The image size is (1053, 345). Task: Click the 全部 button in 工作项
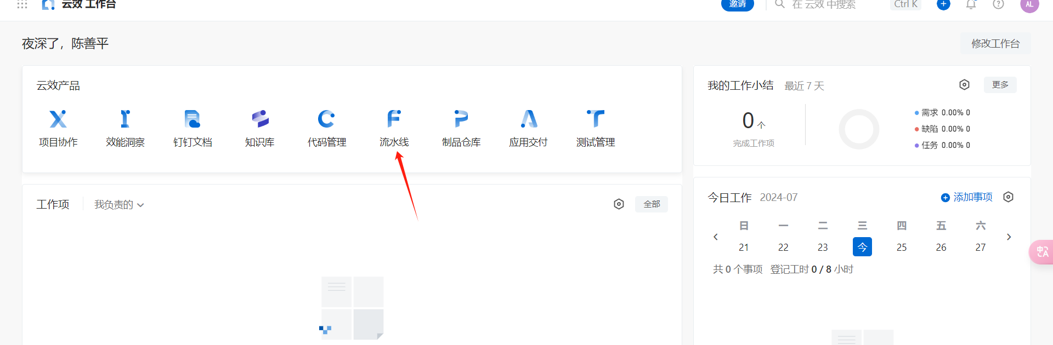(x=652, y=204)
